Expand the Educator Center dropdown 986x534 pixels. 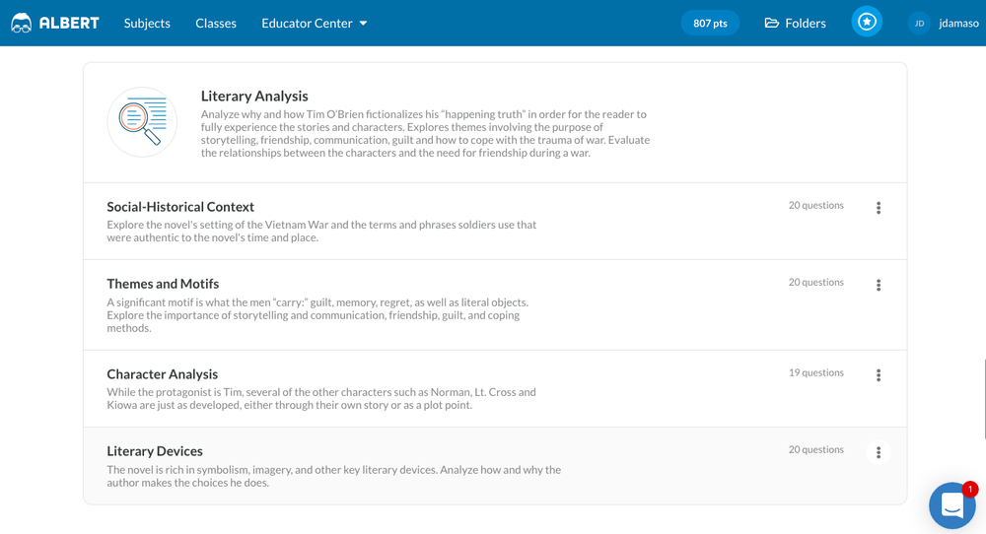tap(315, 24)
